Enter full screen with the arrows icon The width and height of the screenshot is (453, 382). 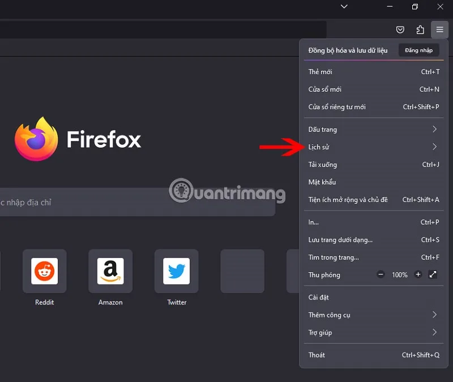coord(433,274)
